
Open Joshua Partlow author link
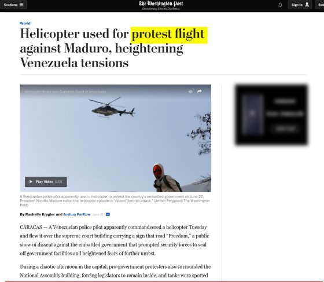coord(77,214)
